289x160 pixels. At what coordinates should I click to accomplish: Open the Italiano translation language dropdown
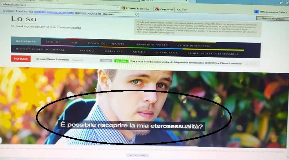[x=120, y=14]
